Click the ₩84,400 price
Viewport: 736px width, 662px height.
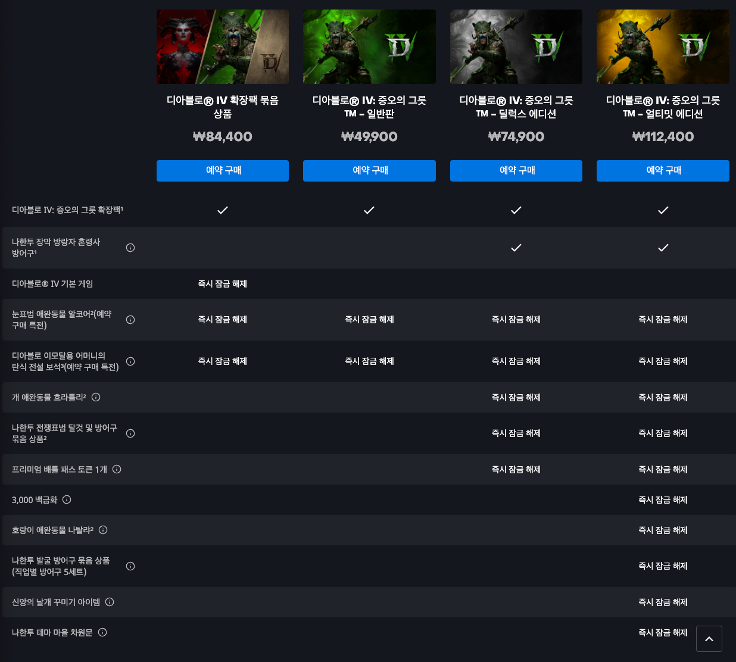pos(223,137)
